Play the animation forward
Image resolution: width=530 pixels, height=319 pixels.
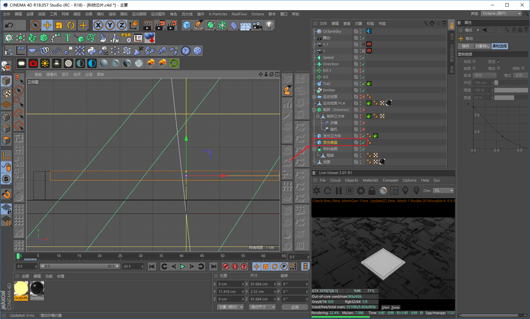click(x=182, y=266)
